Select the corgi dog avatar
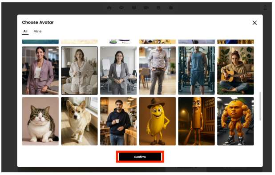The image size is (275, 175). coord(80,121)
